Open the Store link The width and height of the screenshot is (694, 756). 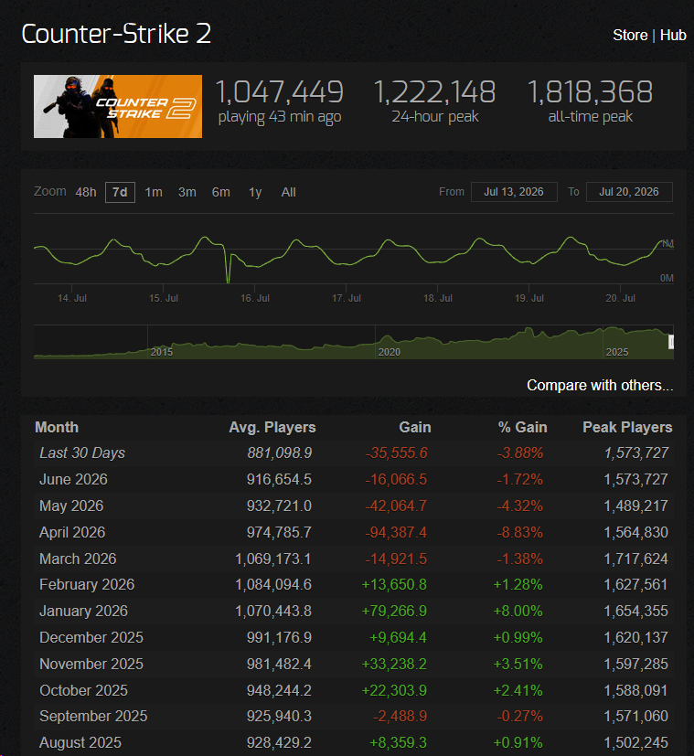click(630, 36)
